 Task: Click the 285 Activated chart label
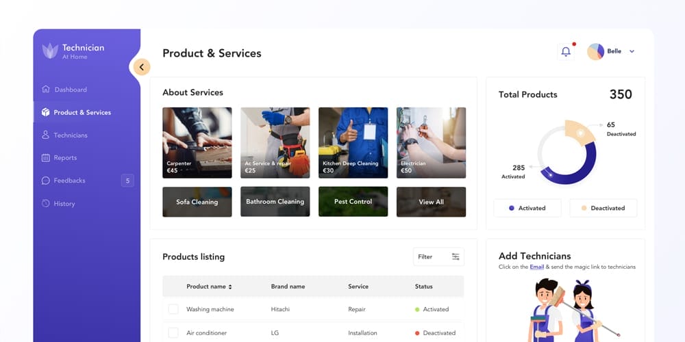pos(514,172)
